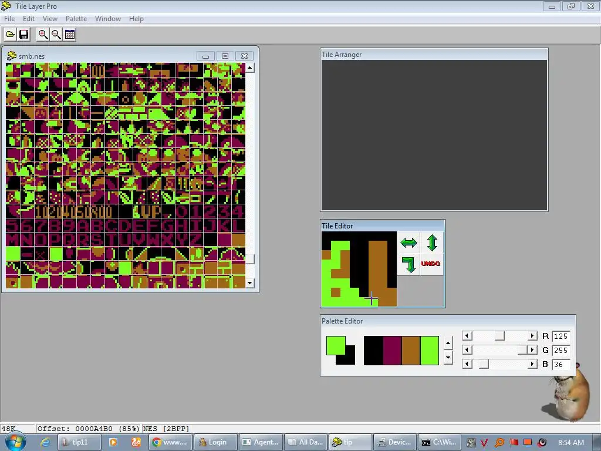Click the taskbar clock showing 8:54 AM
This screenshot has width=601, height=451.
click(x=571, y=442)
